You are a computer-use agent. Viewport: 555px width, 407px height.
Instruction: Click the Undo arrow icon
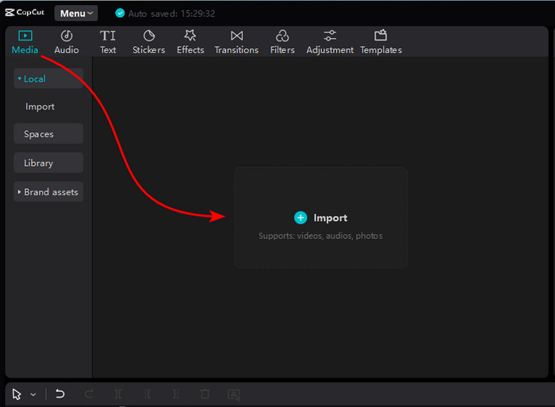click(x=60, y=394)
